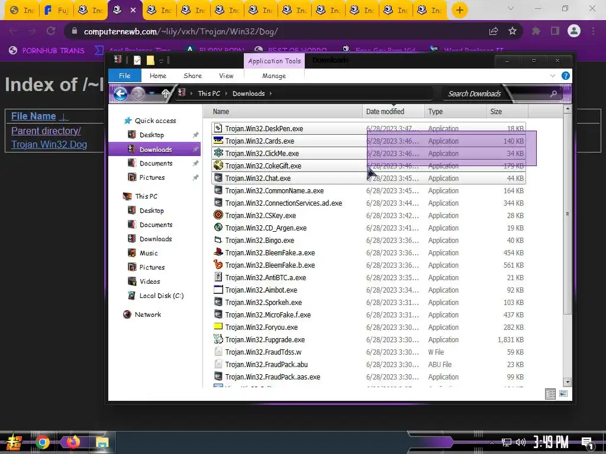Open Local Disk (C:) in navigation pane
This screenshot has height=454, width=606.
tap(162, 296)
